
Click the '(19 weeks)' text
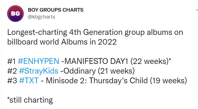point(168,81)
